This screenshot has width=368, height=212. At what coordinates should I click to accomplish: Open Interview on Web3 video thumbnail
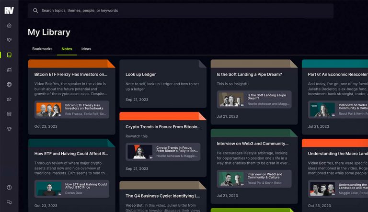[x=231, y=179]
